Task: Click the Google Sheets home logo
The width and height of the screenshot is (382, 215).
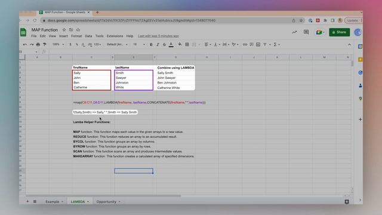Action: tap(23, 32)
